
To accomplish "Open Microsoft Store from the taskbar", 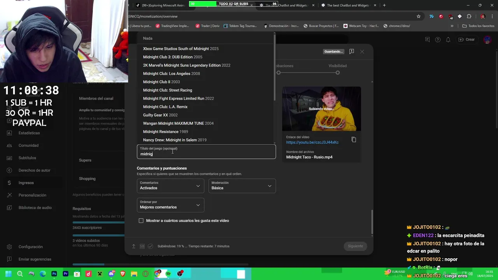I will (x=77, y=274).
